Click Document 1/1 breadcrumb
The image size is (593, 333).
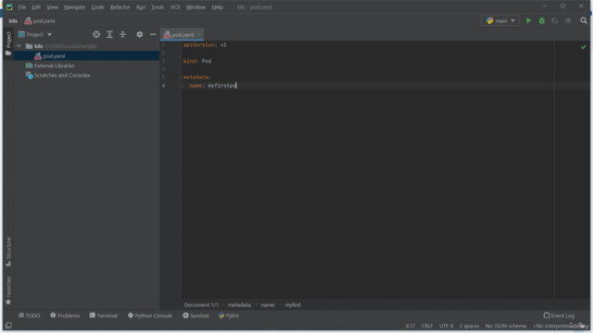click(201, 304)
